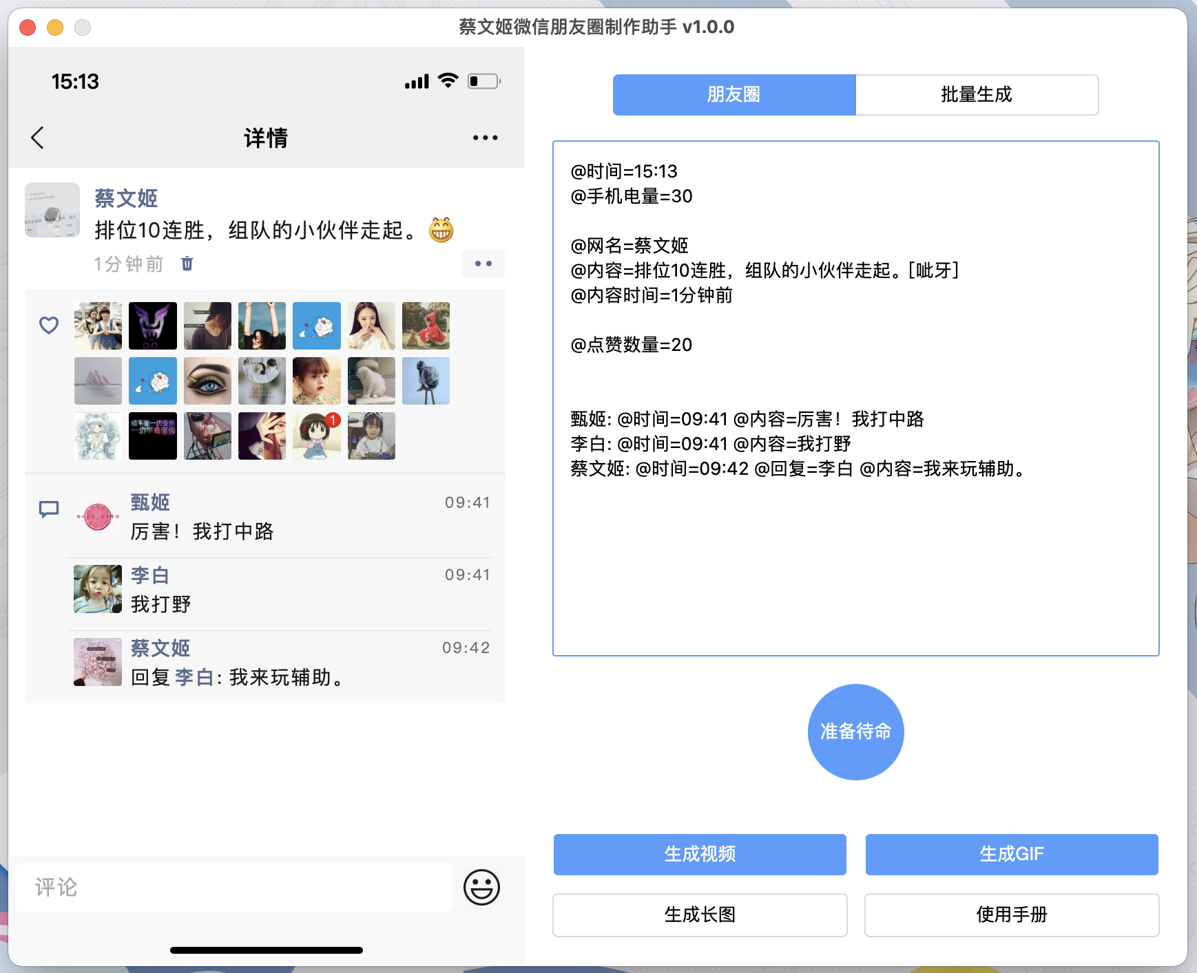Click the 生成GIF button

pyautogui.click(x=1012, y=854)
